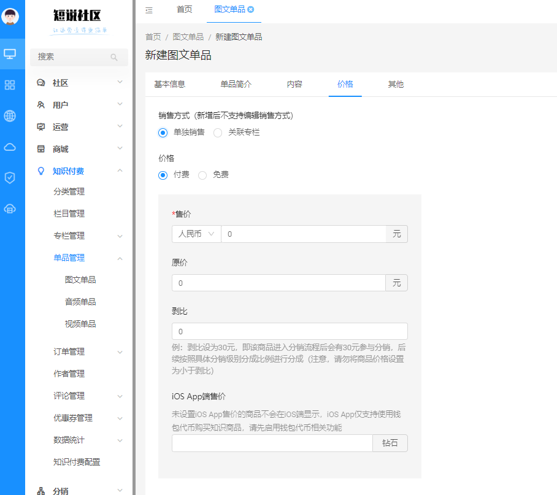Open the cloud server icon in blue rail

tap(10, 209)
